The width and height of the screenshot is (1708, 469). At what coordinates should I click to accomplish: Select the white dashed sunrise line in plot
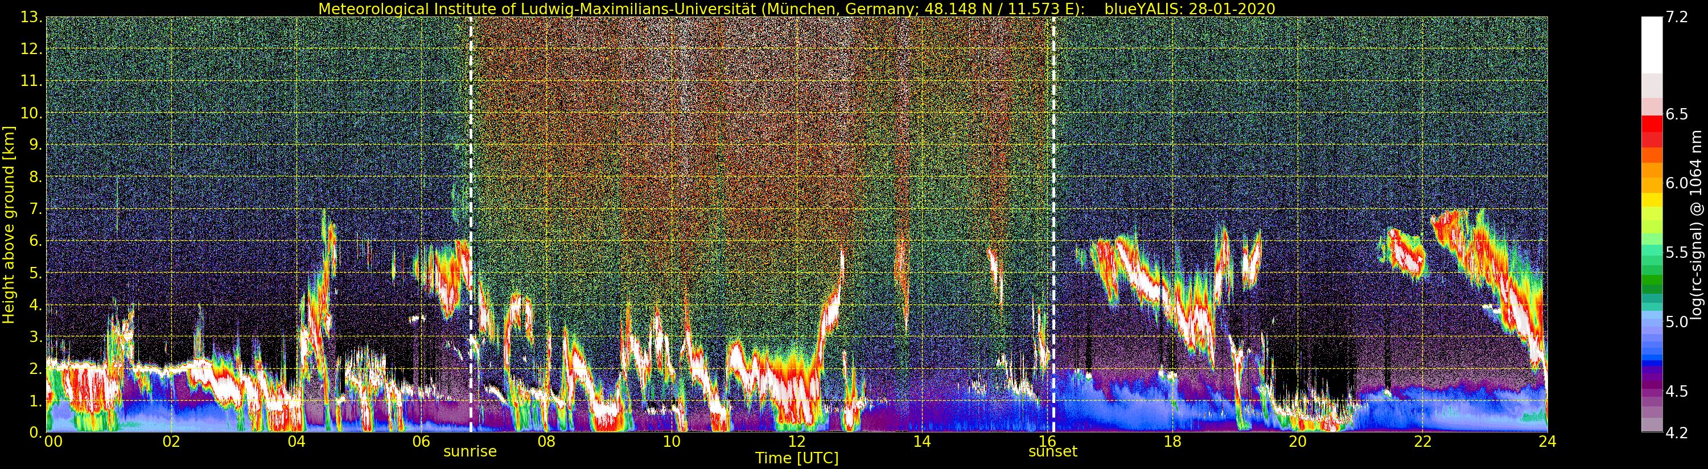(x=471, y=199)
